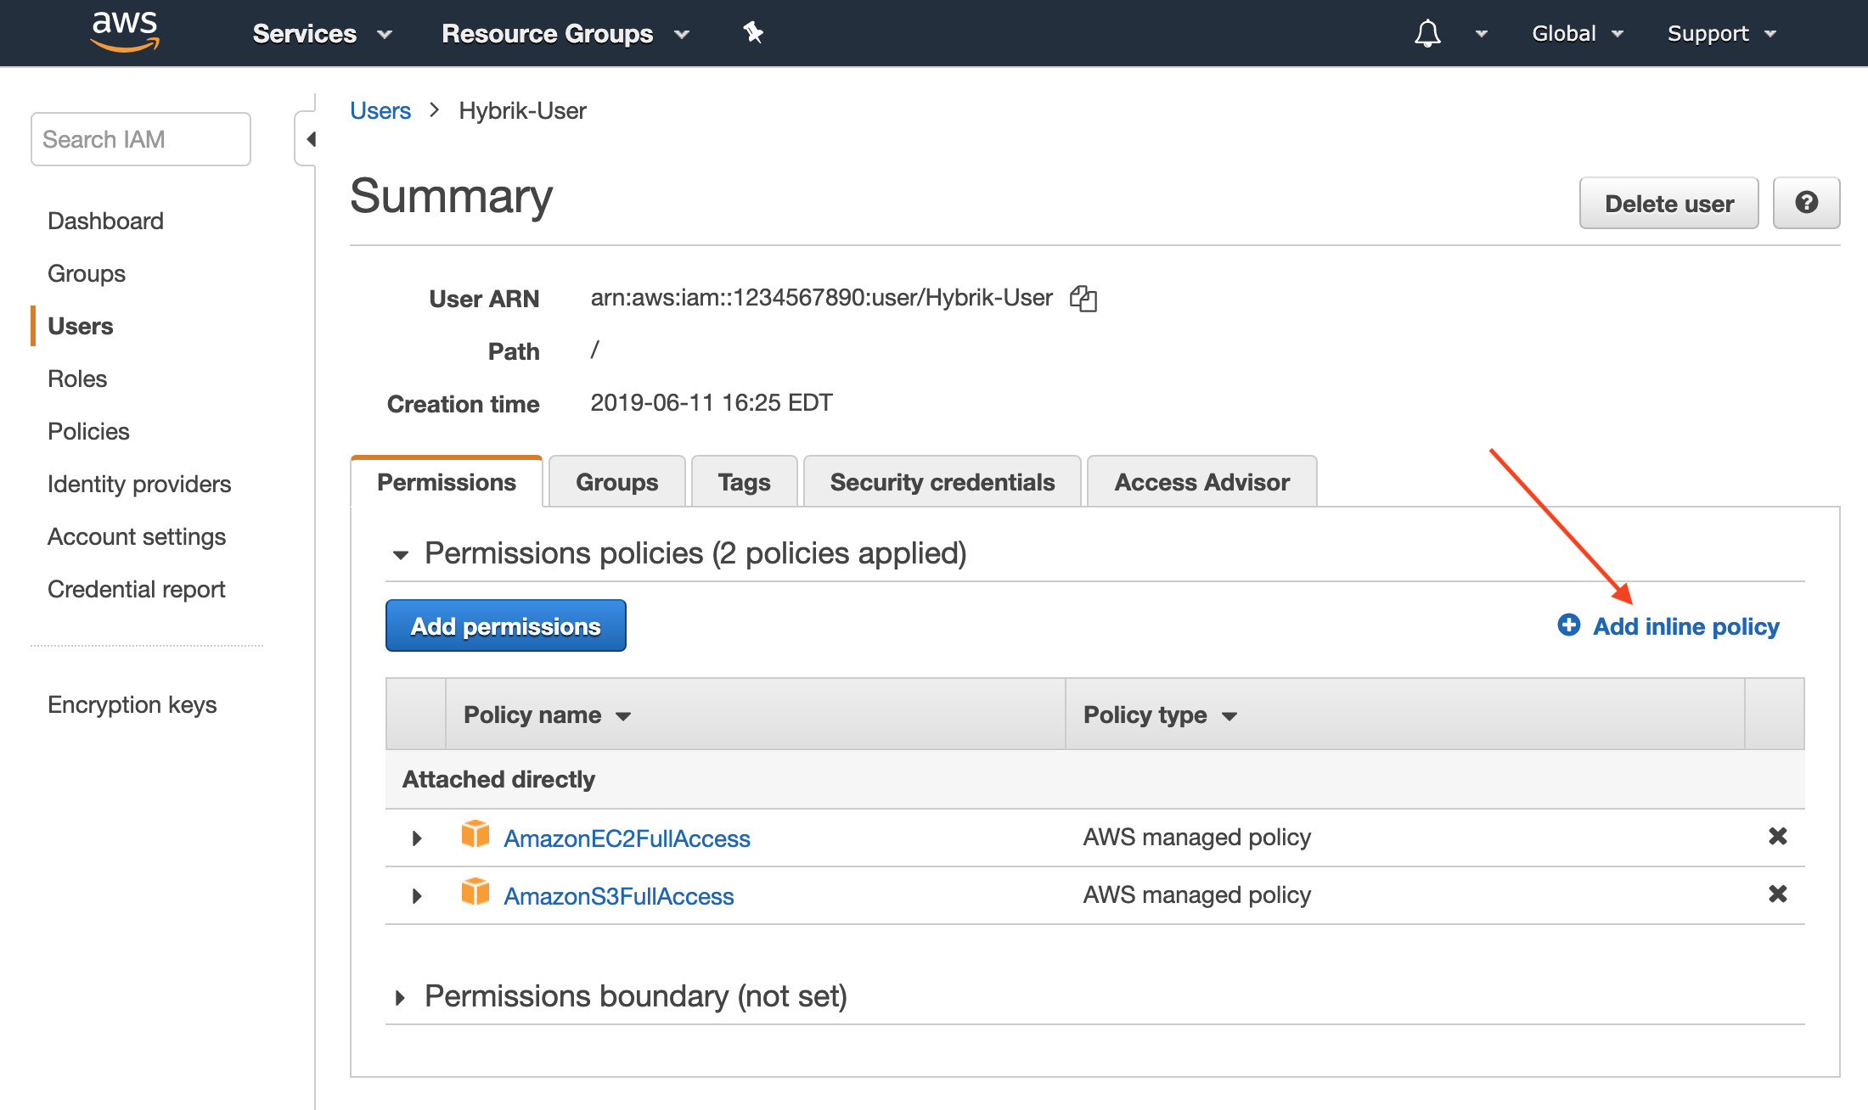
Task: Open the Security credentials tab
Action: pos(942,482)
